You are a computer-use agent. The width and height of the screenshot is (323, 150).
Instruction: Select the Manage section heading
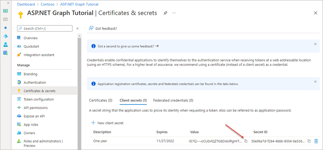click(23, 65)
